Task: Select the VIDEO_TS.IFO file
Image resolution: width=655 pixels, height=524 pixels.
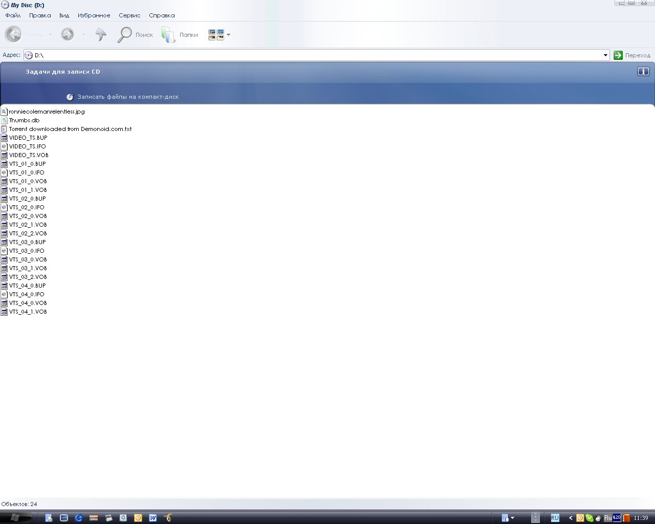Action: tap(27, 146)
